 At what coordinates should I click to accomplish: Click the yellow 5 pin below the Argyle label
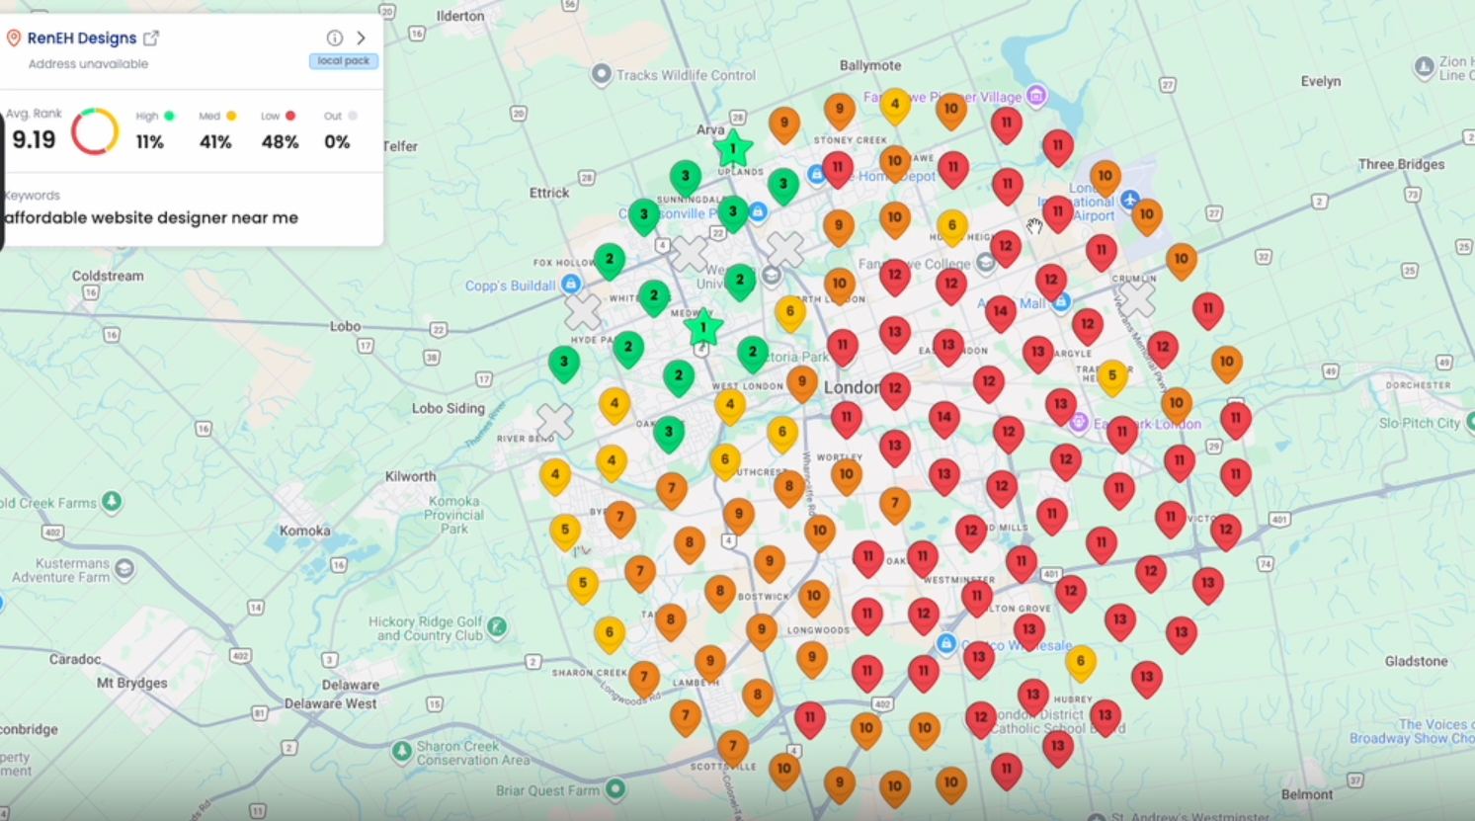click(x=1112, y=376)
